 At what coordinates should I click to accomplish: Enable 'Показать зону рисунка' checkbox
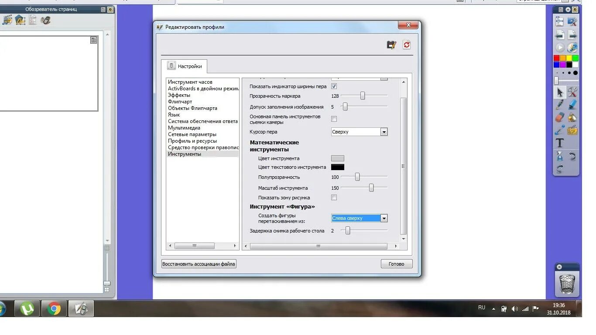click(x=334, y=198)
